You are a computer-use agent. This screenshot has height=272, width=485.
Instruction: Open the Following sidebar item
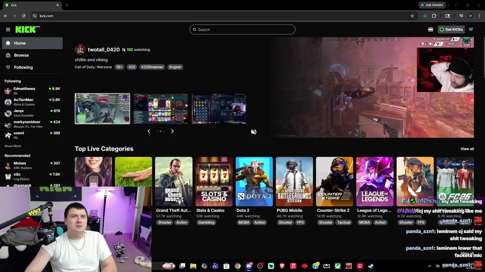(x=32, y=67)
